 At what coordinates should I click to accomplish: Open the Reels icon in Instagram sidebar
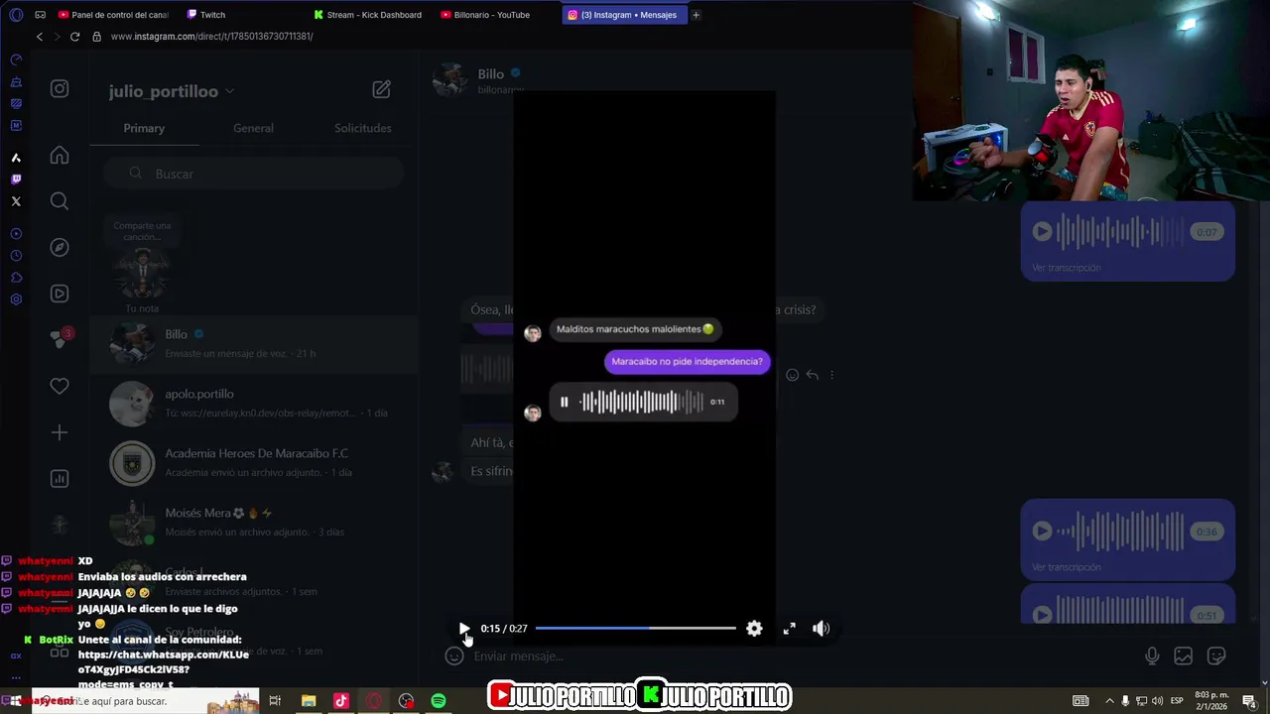pyautogui.click(x=60, y=294)
